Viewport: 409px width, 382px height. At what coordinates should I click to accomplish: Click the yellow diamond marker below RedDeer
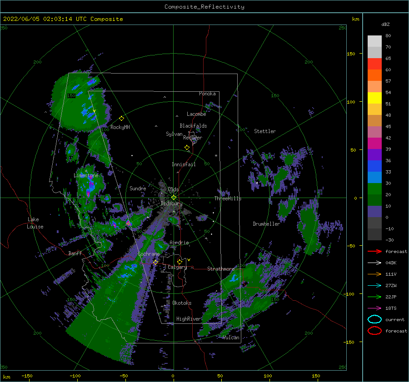(x=187, y=147)
